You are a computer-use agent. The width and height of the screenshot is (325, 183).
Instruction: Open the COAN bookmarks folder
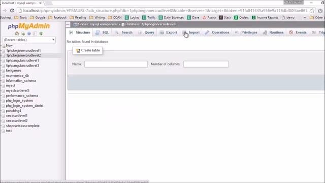[115, 18]
